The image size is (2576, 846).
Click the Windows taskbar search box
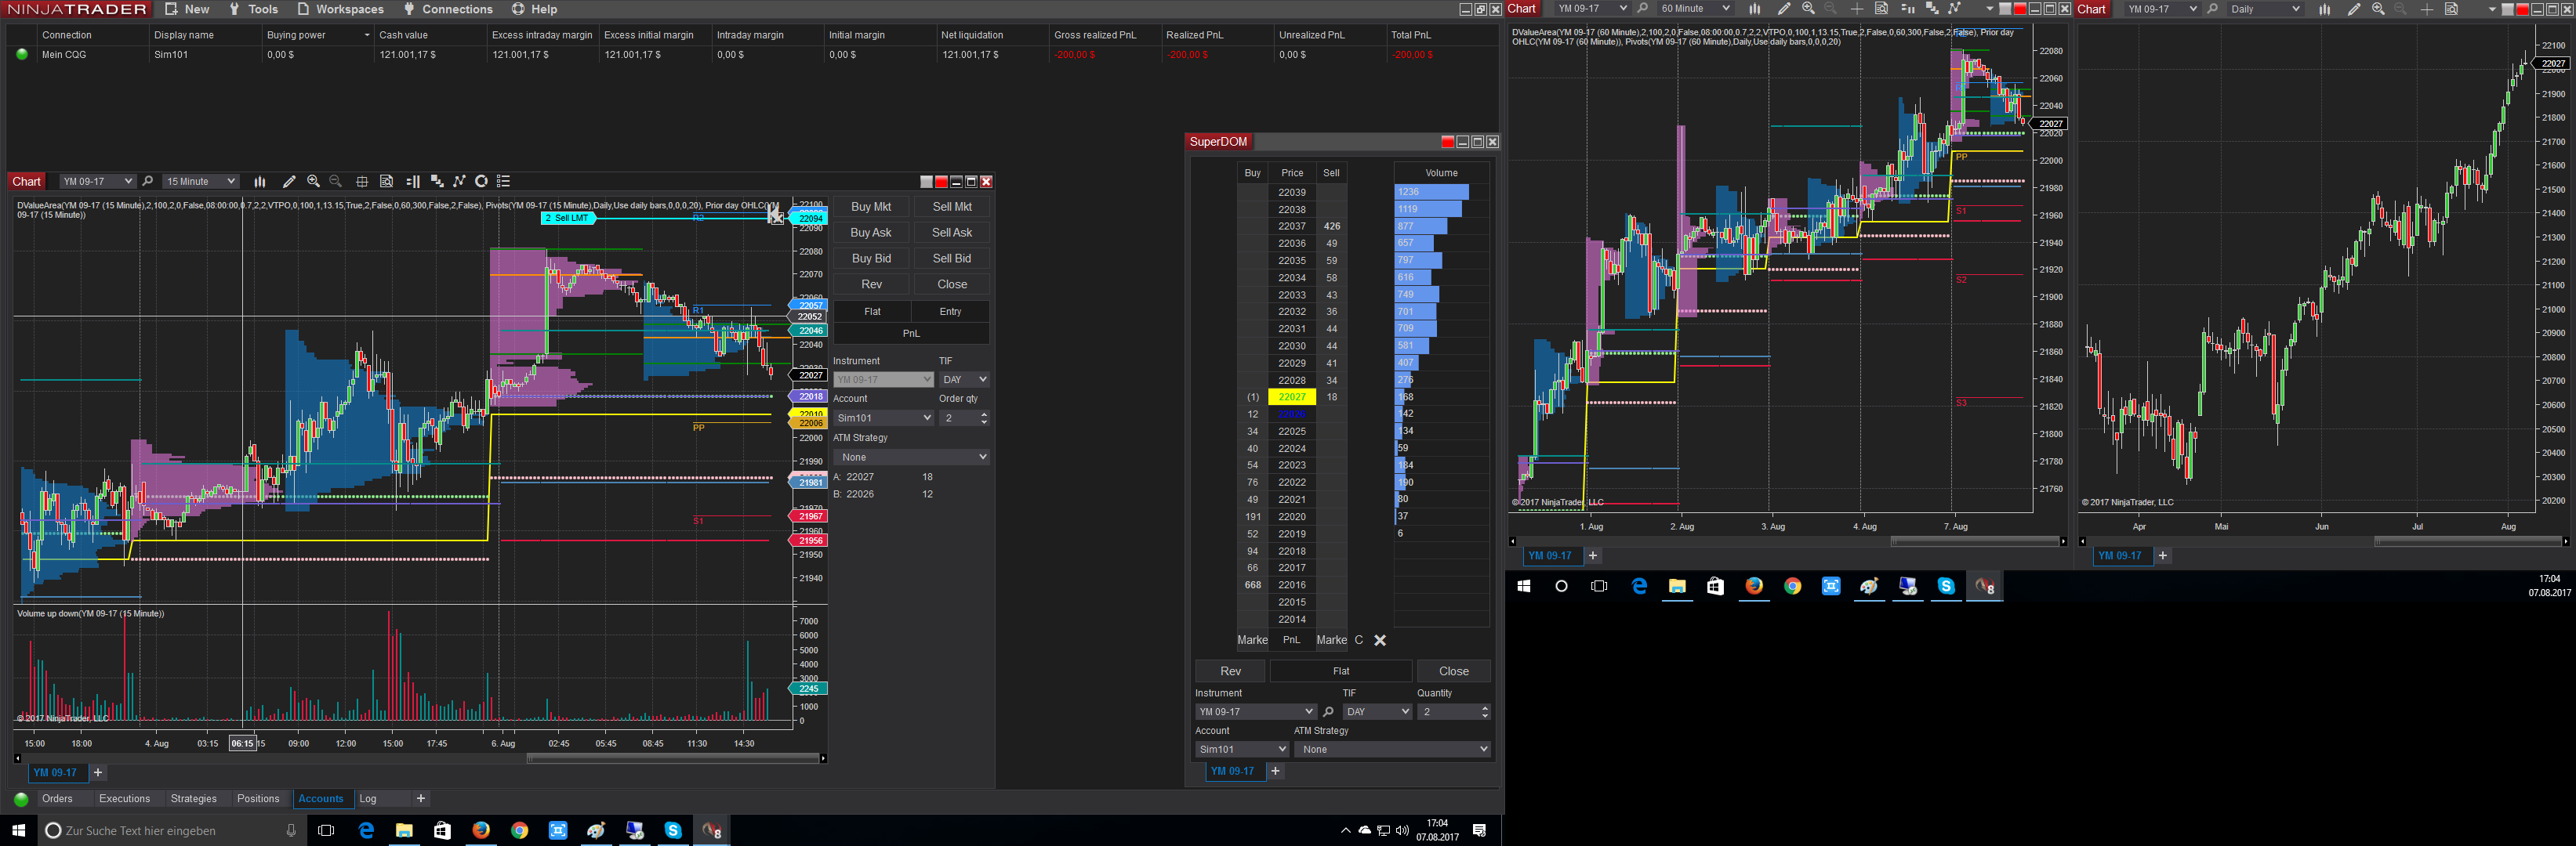coord(170,830)
